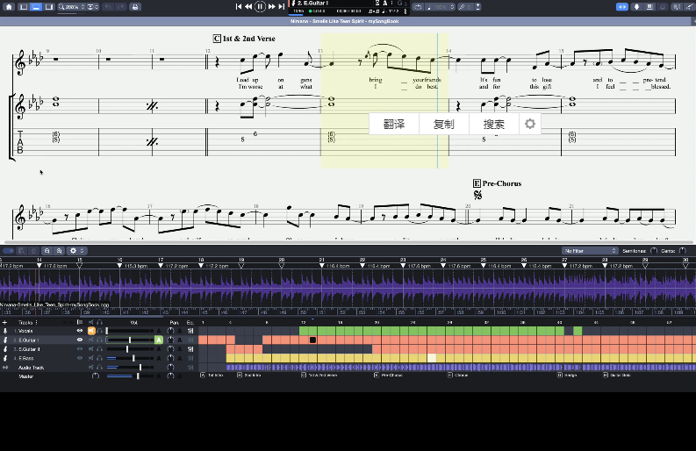Click the fast-forward button
This screenshot has width=696, height=451.
(x=271, y=6)
